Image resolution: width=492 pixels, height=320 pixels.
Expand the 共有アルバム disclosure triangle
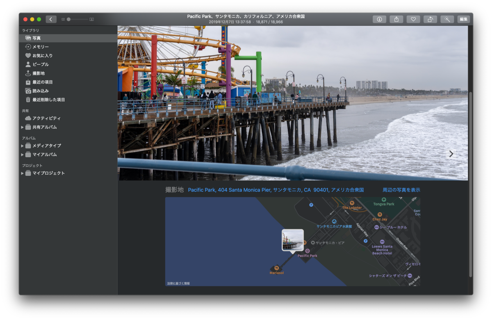coord(23,127)
